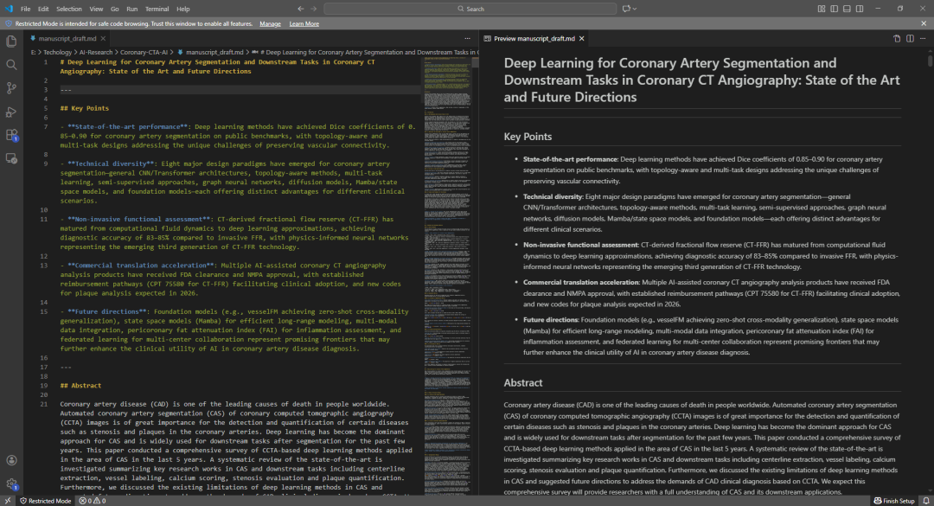This screenshot has height=506, width=934.
Task: Click 'Future directions' bold text in preview
Action: coord(551,320)
